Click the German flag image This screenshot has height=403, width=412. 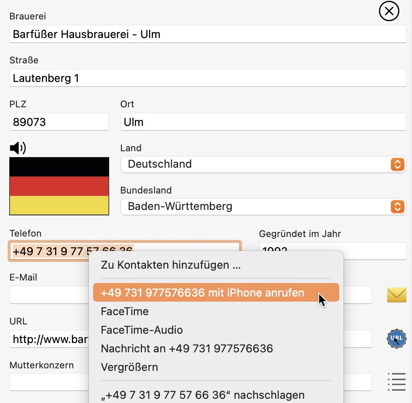[59, 186]
